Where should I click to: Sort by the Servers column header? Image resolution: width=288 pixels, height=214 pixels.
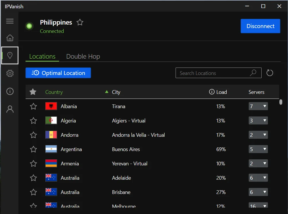(256, 92)
